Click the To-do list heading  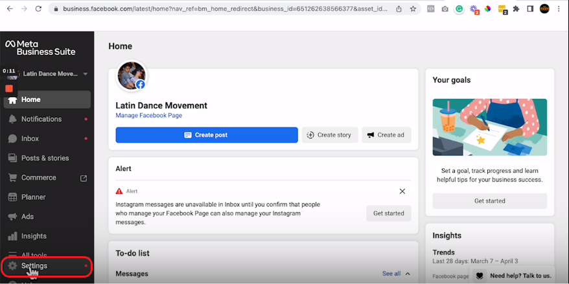(x=132, y=253)
